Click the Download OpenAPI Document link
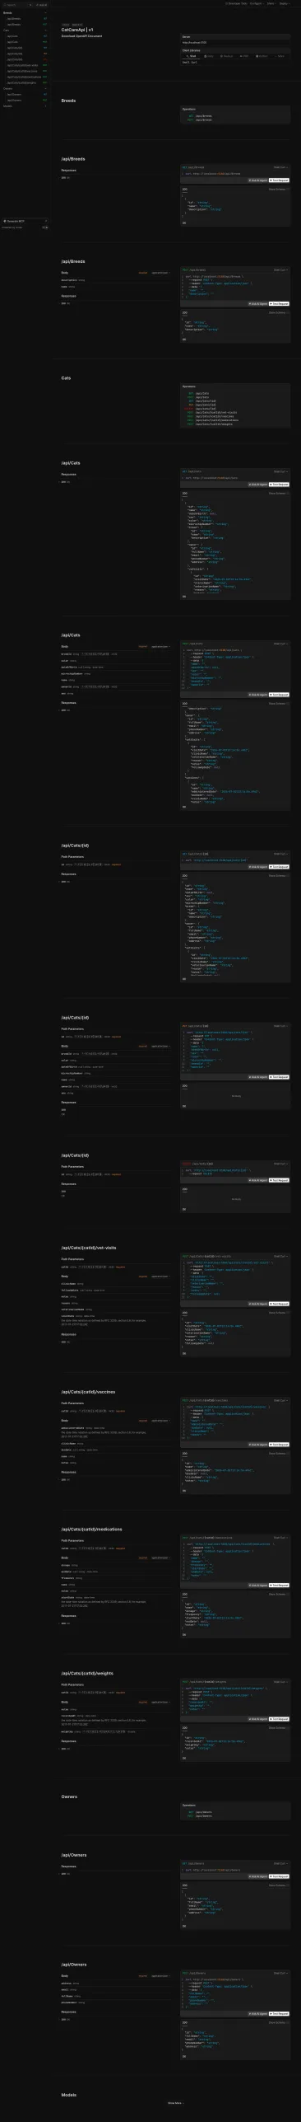Screen dimensions: 301x2122 (81, 36)
